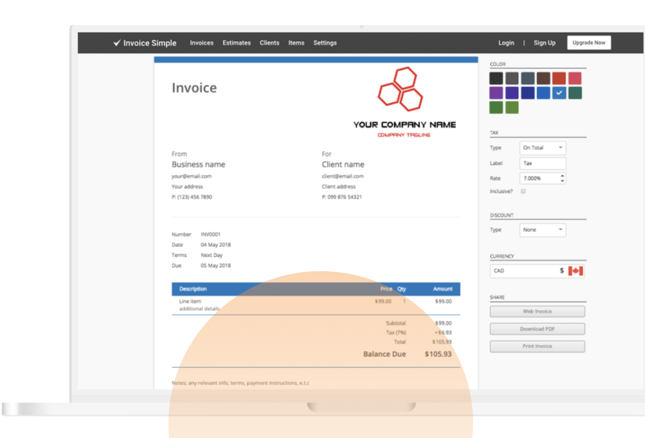Increment the tax rate with the up arrow
The height and width of the screenshot is (438, 645).
pyautogui.click(x=562, y=175)
